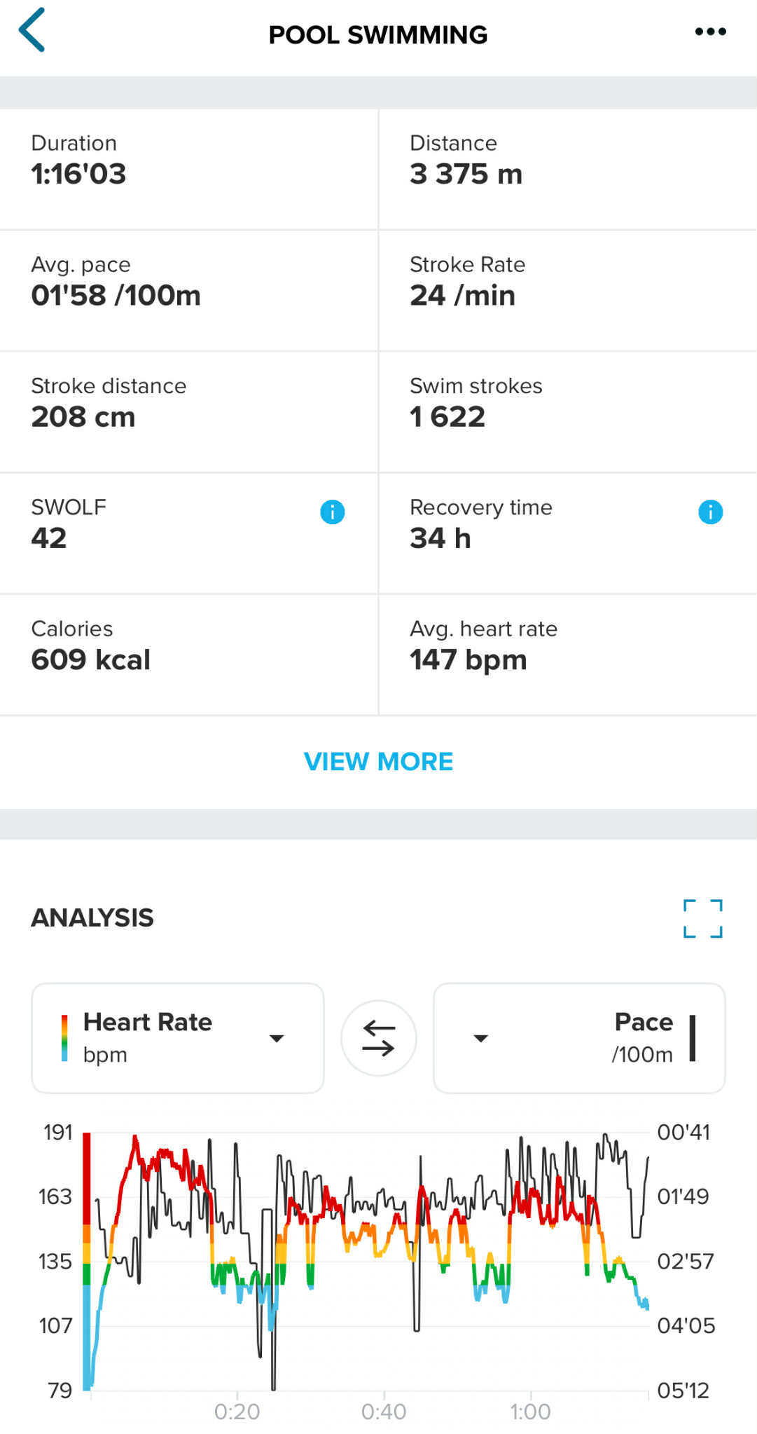The height and width of the screenshot is (1434, 757).
Task: Click the 0:40 mark on chart timeline
Action: [384, 1411]
